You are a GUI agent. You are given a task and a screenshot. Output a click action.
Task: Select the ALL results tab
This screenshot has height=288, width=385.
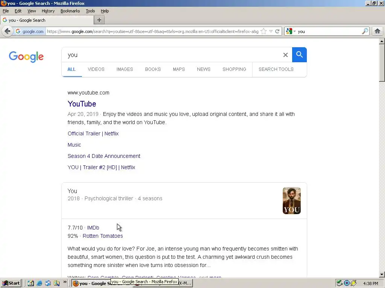pyautogui.click(x=71, y=69)
